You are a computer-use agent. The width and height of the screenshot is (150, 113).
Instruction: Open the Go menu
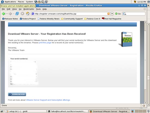click(x=20, y=9)
